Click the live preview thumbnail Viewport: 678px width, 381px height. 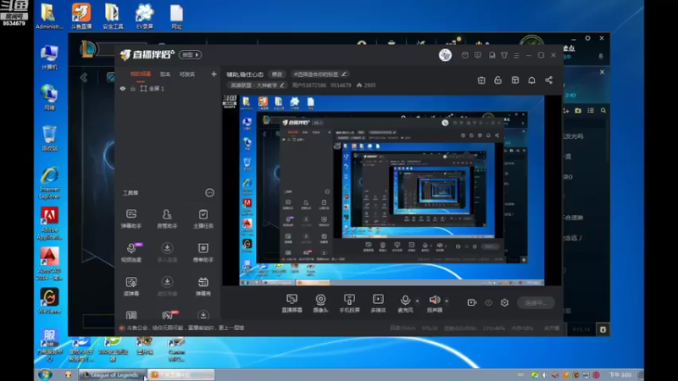click(392, 190)
